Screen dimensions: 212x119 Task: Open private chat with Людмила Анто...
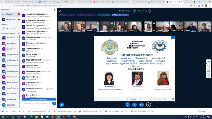point(10,20)
